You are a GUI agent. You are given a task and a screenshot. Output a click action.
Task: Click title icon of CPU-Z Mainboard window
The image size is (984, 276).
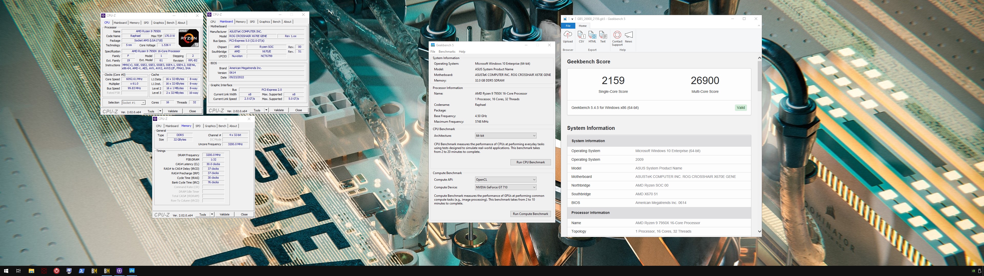point(209,15)
